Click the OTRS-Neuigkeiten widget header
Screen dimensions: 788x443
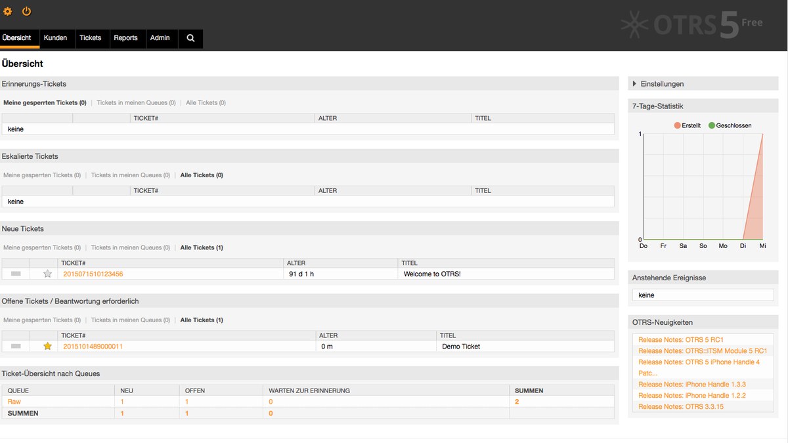703,322
